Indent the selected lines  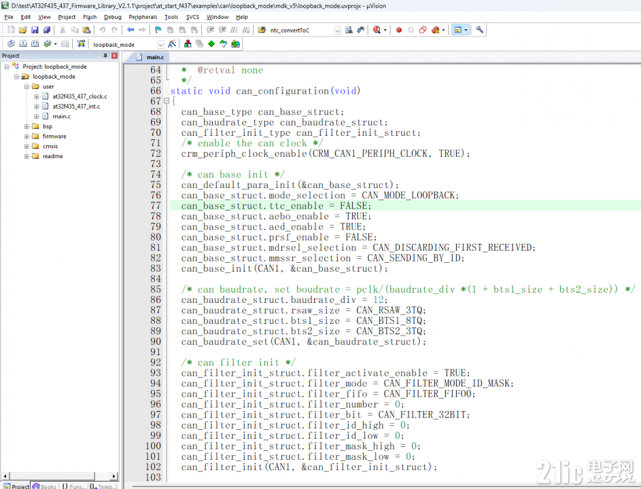click(x=210, y=30)
